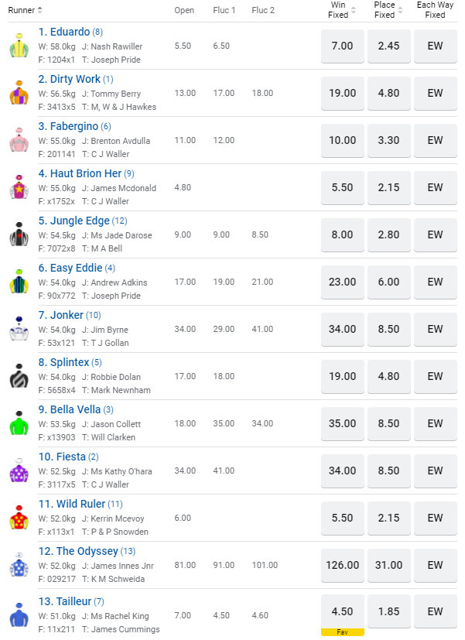Click the Each Way Fixed column header
The image size is (465, 640).
coord(435,10)
